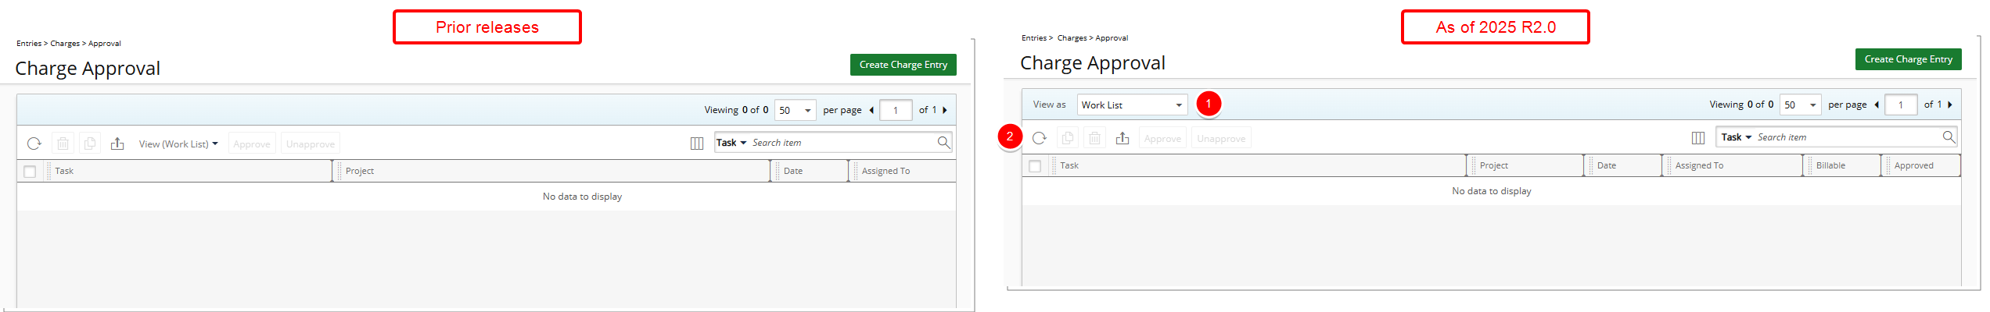Click Search item field in Prior releases panel

(x=842, y=143)
